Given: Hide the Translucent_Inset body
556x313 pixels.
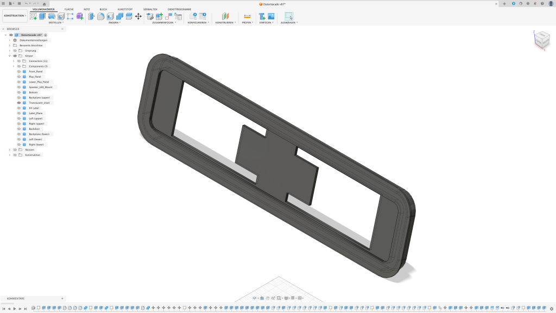Looking at the screenshot, I should pos(19,103).
